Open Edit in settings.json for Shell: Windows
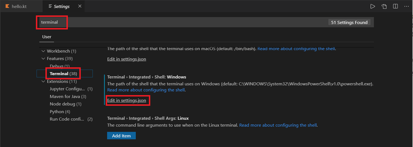The image size is (413, 147). click(127, 101)
